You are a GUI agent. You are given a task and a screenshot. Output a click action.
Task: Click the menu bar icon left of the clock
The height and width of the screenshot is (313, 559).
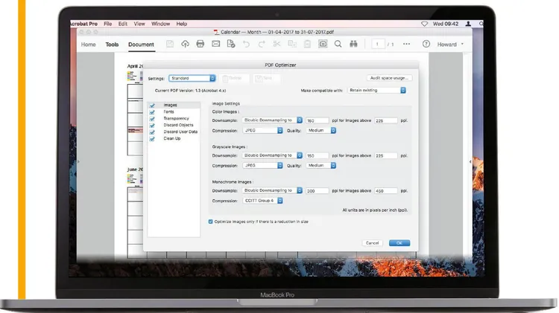pyautogui.click(x=424, y=24)
